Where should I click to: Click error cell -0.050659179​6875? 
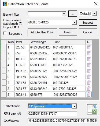69,53
